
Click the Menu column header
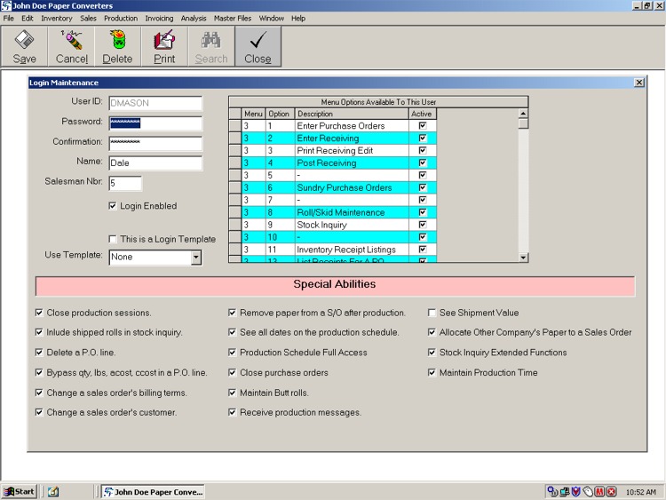[253, 114]
